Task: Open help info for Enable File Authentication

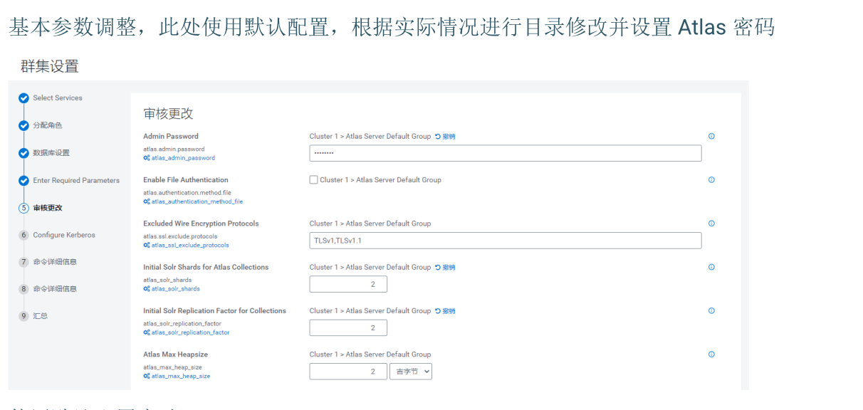Action: [x=711, y=179]
